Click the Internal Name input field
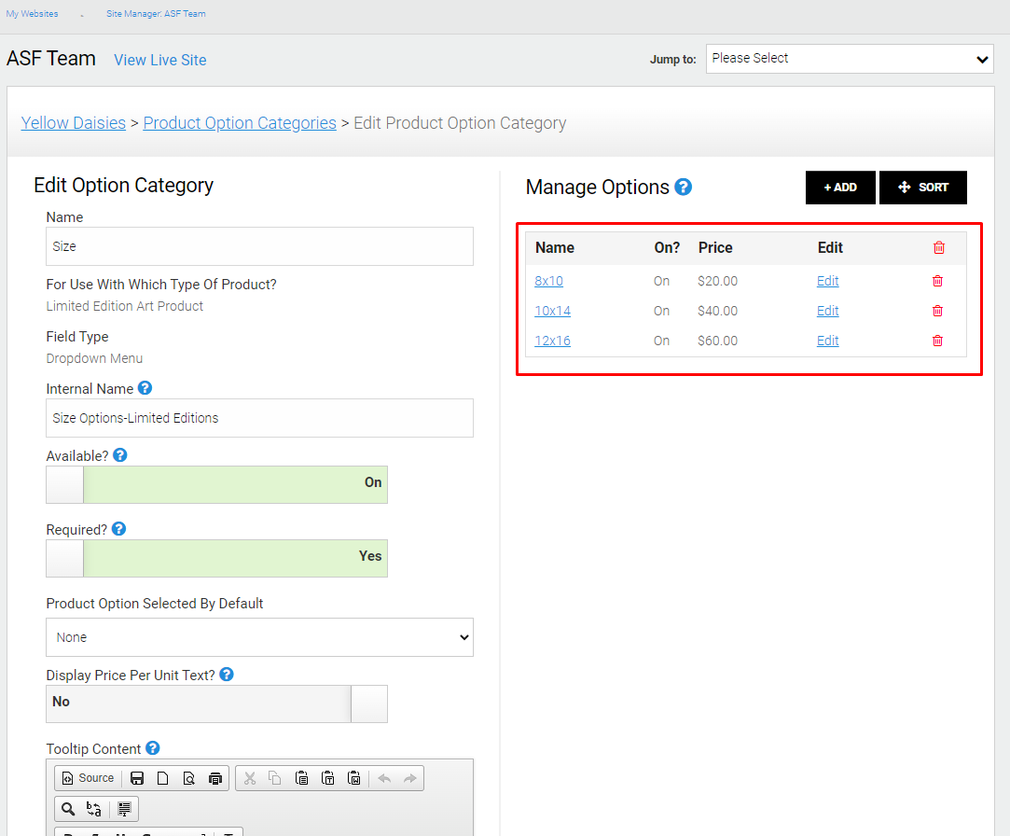Image resolution: width=1010 pixels, height=836 pixels. point(259,418)
